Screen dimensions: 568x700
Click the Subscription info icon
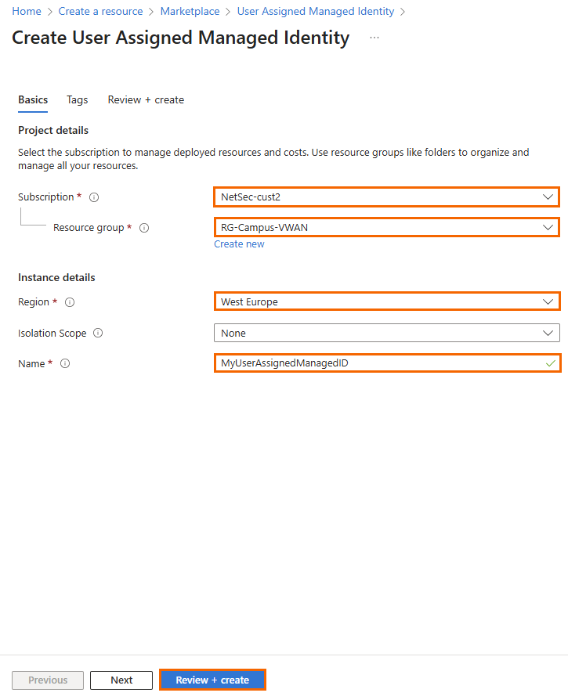(x=93, y=197)
